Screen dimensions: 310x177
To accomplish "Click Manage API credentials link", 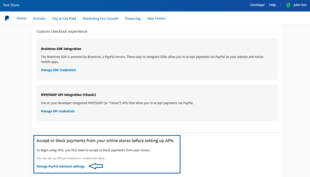I will point(58,111).
